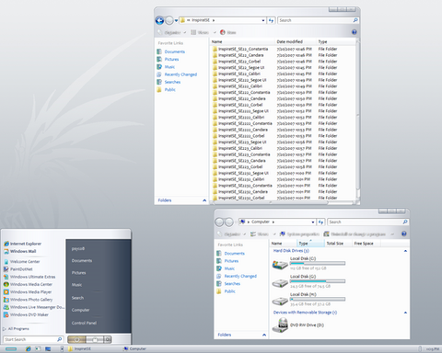
Task: Open Computer from Start menu right pane
Action: tap(81, 310)
